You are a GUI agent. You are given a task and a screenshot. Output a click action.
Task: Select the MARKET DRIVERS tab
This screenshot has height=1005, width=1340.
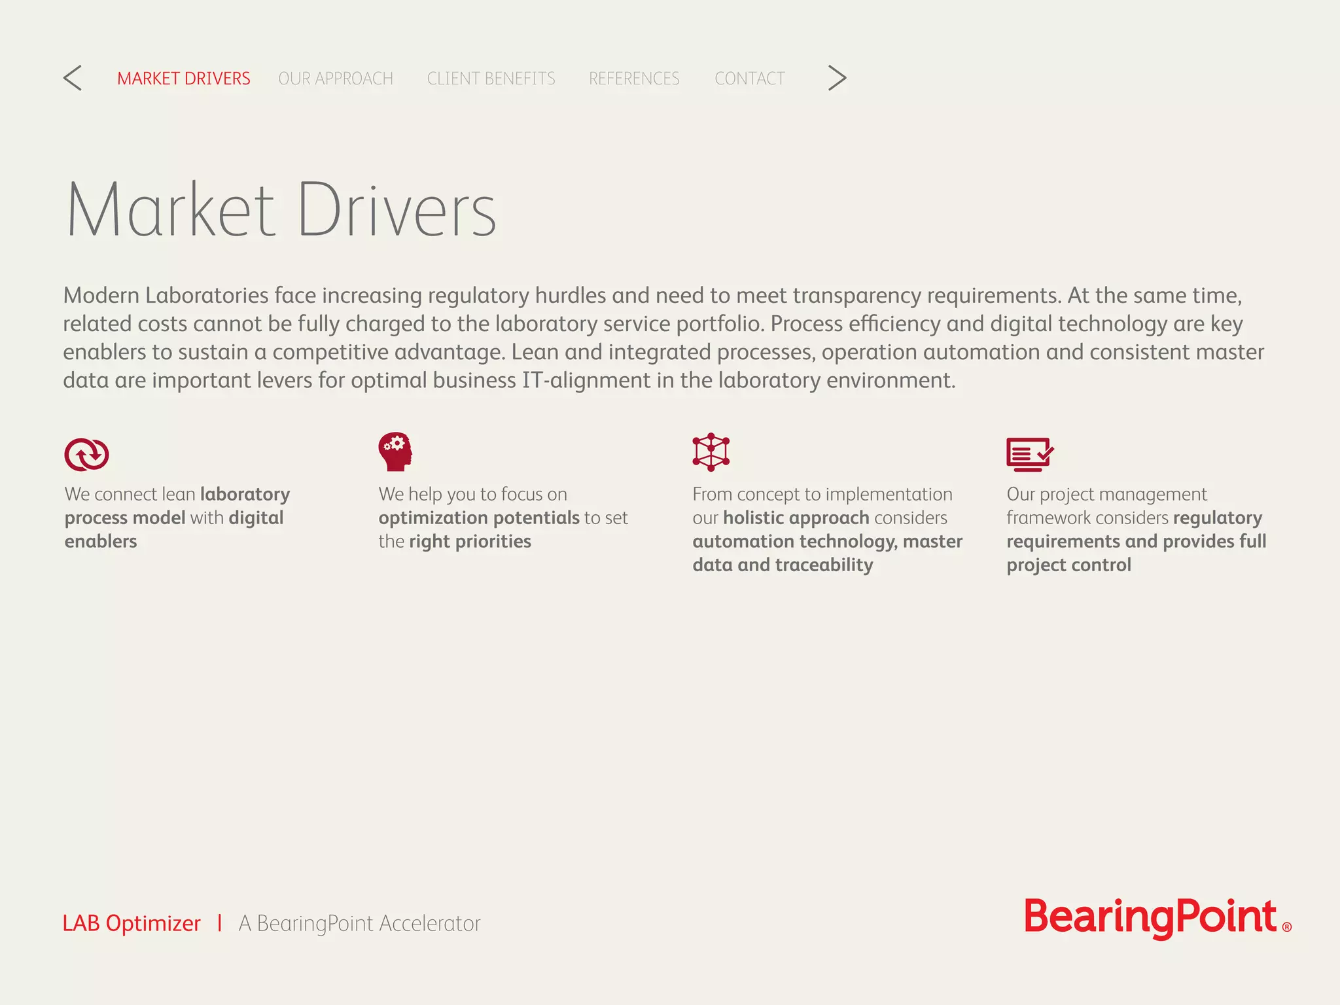[184, 79]
